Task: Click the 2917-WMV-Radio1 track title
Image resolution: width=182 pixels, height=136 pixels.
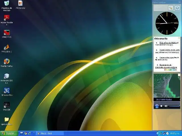Action: [x=164, y=99]
